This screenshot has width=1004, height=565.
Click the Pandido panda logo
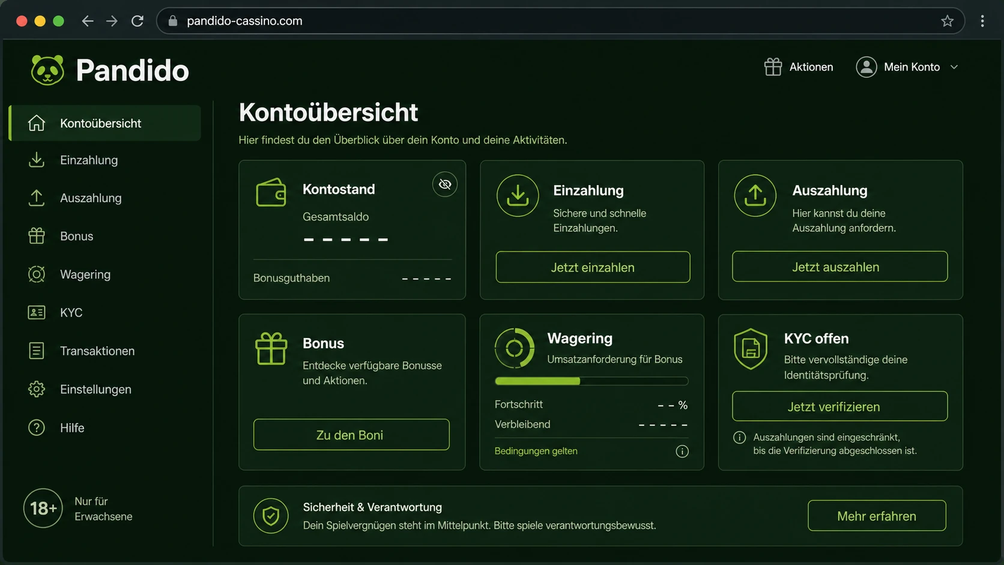tap(47, 70)
